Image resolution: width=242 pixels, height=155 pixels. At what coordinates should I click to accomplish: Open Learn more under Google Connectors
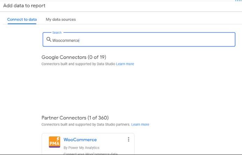pos(125,64)
